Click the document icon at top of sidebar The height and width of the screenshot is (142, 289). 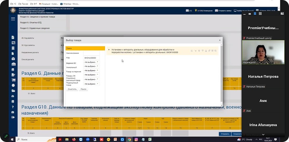click(13, 37)
